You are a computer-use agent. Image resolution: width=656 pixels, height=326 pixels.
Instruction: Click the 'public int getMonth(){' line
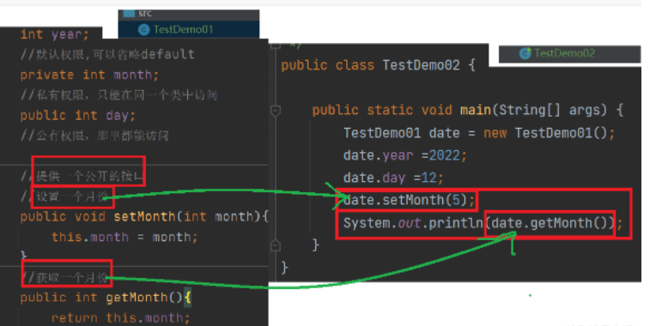click(106, 298)
